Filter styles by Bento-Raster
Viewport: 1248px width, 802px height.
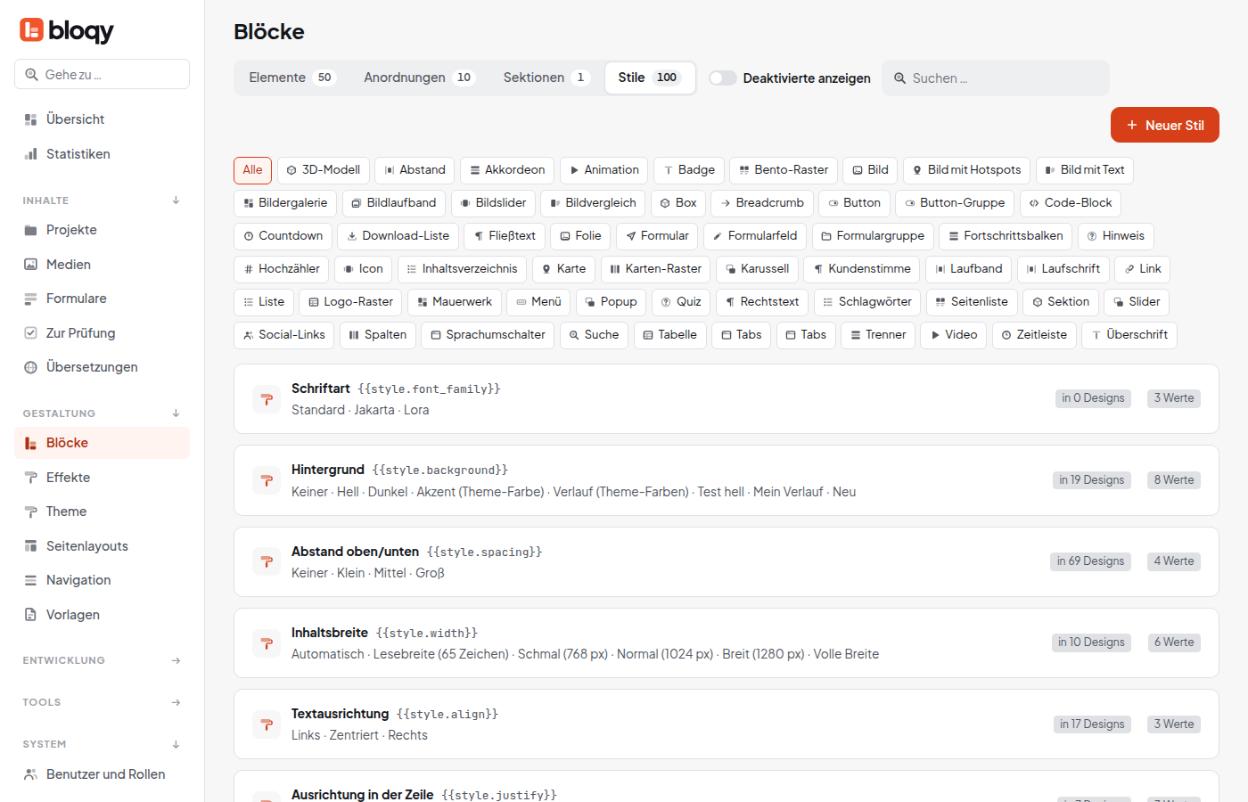pyautogui.click(x=784, y=170)
